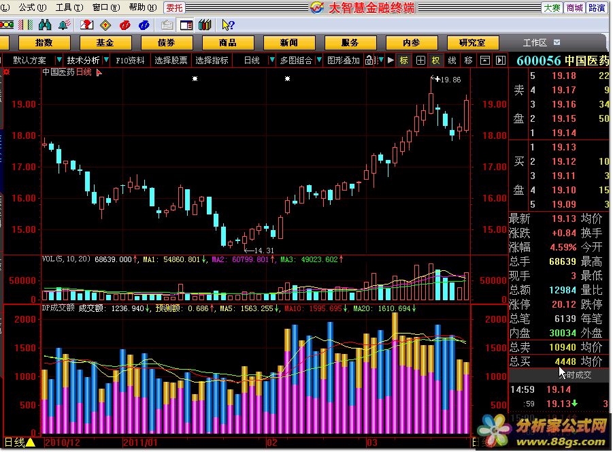Click the 商城 button in title bar
This screenshot has width=613, height=452.
click(x=574, y=7)
